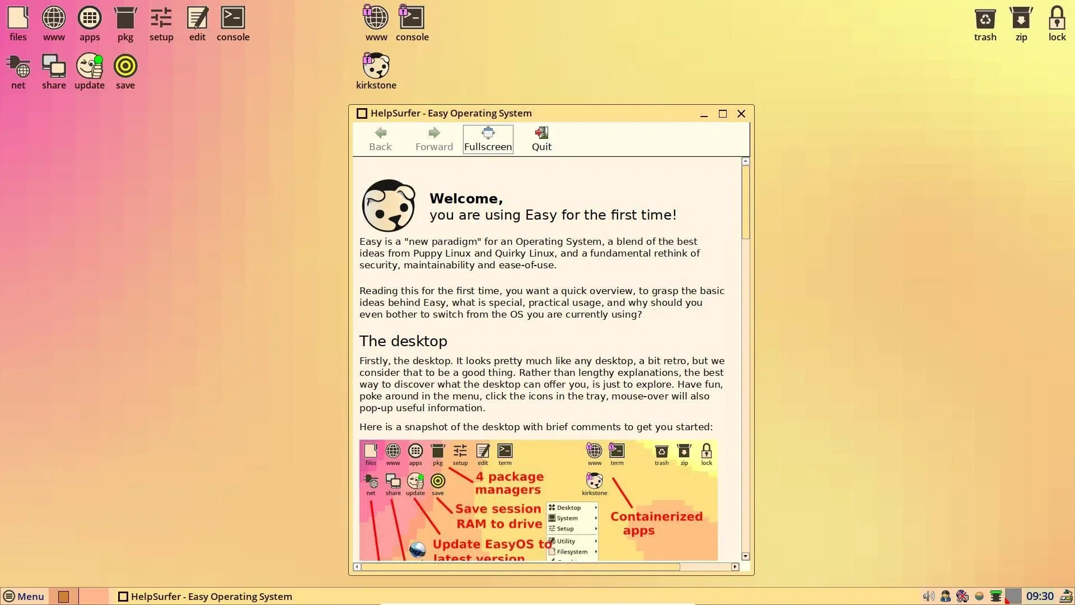
Task: Click the HelpSurfer title bar window menu icon
Action: pos(362,114)
